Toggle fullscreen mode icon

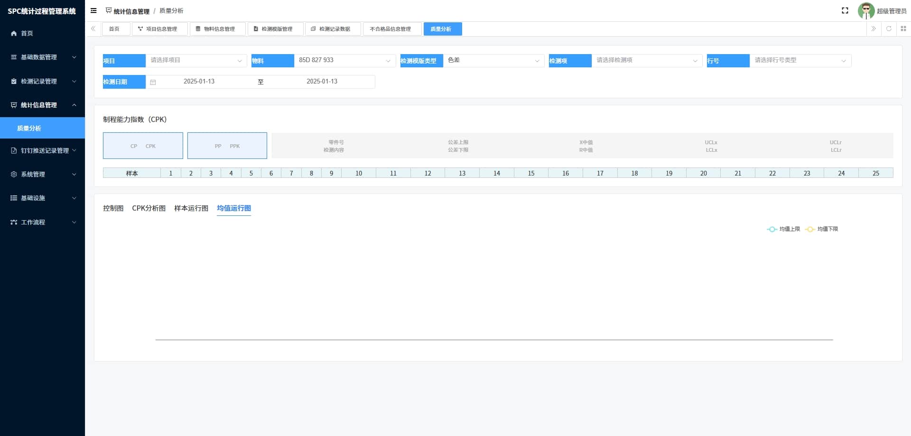(x=845, y=10)
